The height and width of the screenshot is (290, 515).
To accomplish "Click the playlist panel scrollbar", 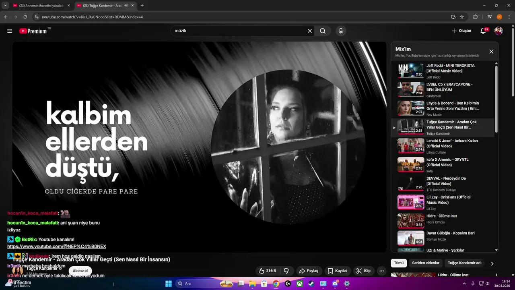I will [x=496, y=99].
